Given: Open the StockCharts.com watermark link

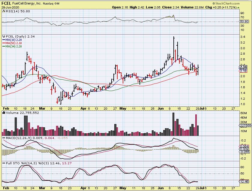Looking at the screenshot, I should coord(226,3).
